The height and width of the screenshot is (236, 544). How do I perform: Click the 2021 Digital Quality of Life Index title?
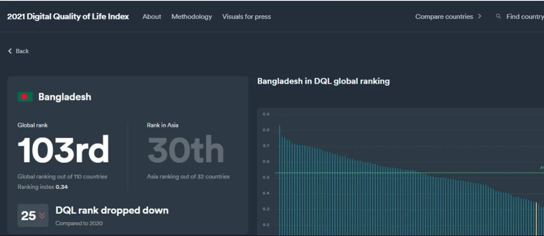coord(68,17)
